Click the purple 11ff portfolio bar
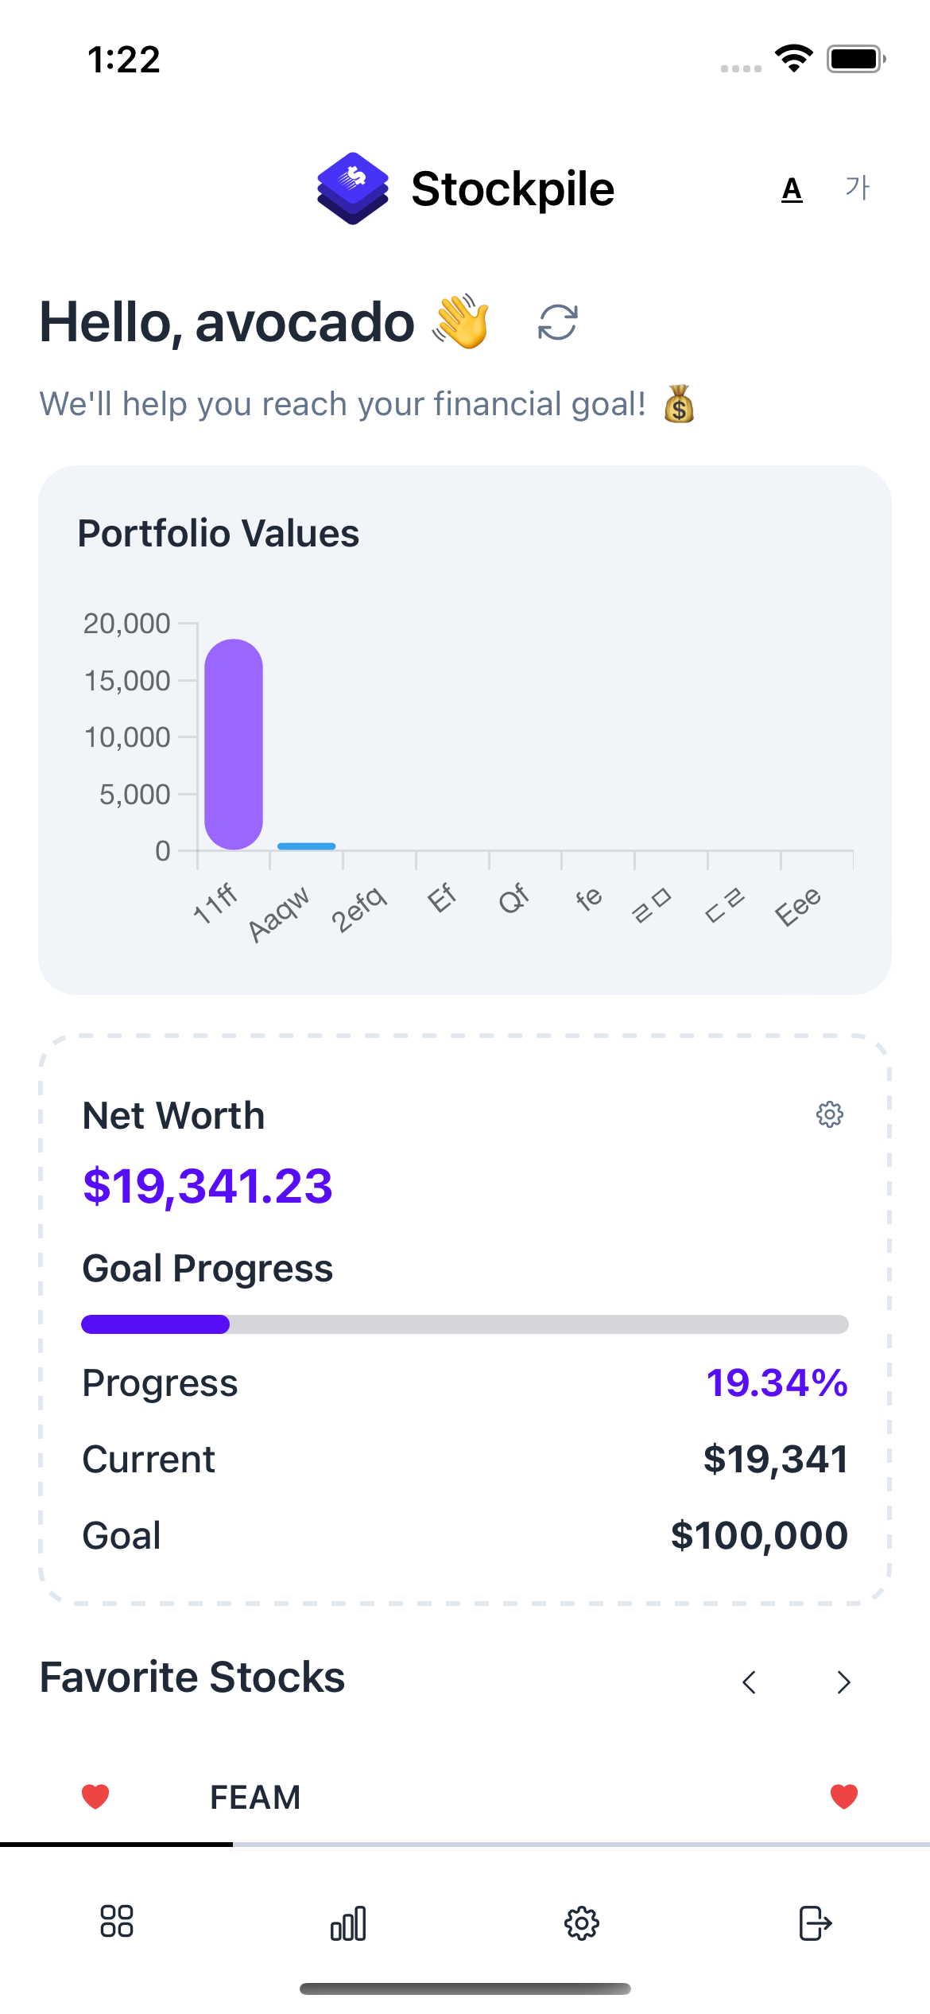This screenshot has width=930, height=2014. click(234, 745)
